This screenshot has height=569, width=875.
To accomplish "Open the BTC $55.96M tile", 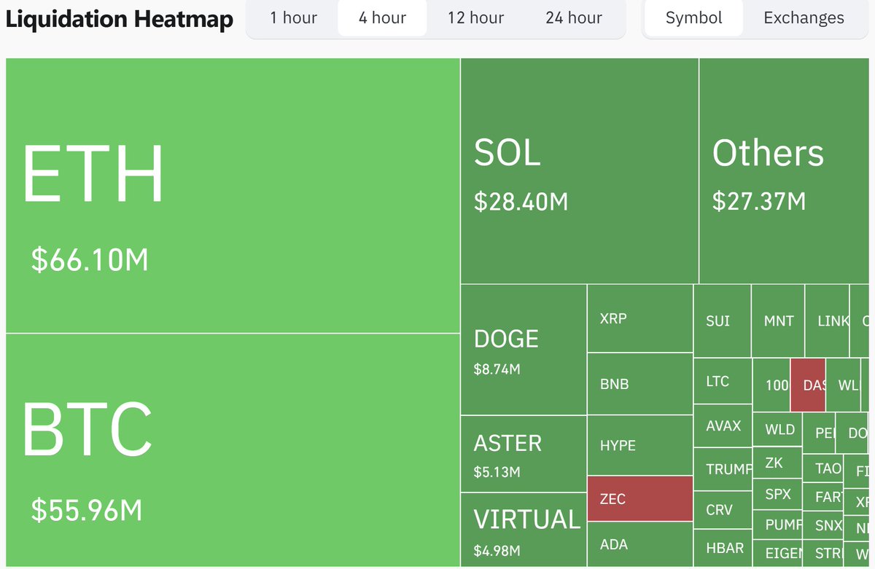I will pos(233,450).
